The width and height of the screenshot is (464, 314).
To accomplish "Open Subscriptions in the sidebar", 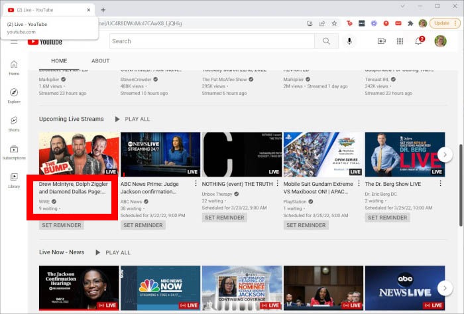I will pos(14,152).
